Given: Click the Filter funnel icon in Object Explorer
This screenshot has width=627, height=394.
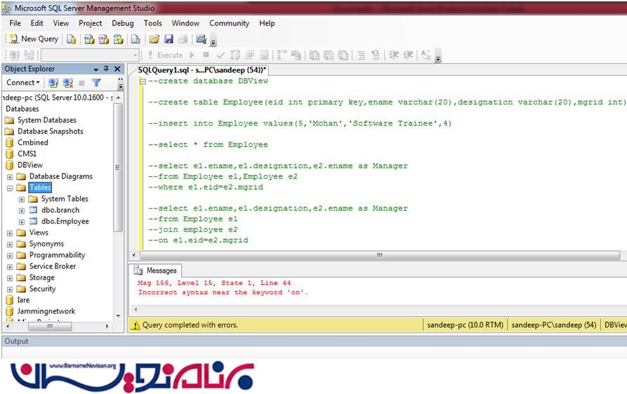Looking at the screenshot, I should pos(97,83).
